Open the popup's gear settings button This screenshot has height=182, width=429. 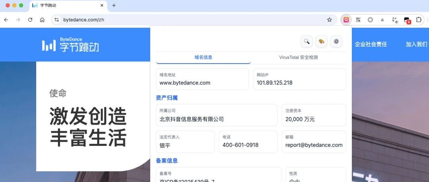(x=336, y=41)
